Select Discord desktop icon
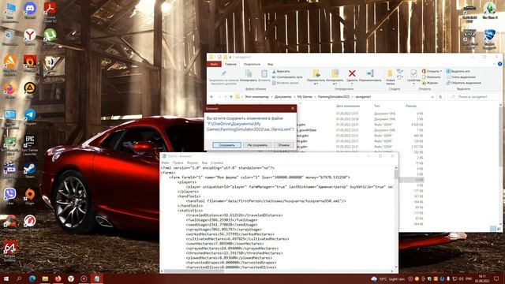 30,10
